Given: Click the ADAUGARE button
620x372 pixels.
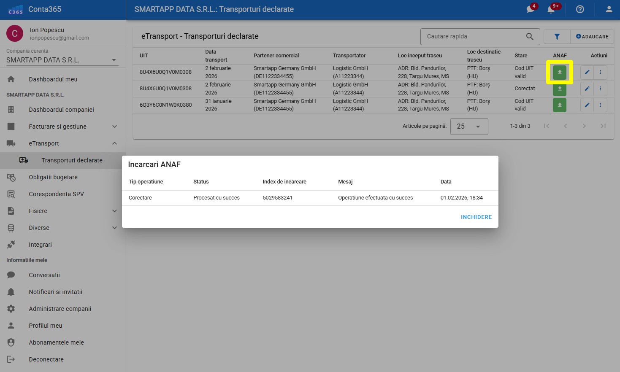Looking at the screenshot, I should [x=592, y=37].
